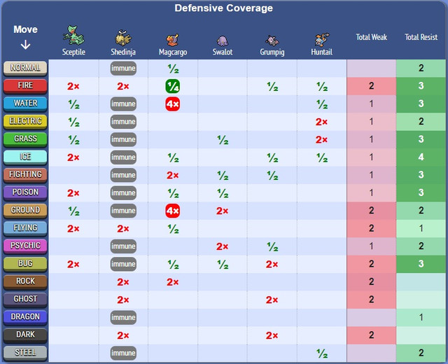
Task: Click Grumpig's 2x cell in GHOST row
Action: (x=272, y=300)
